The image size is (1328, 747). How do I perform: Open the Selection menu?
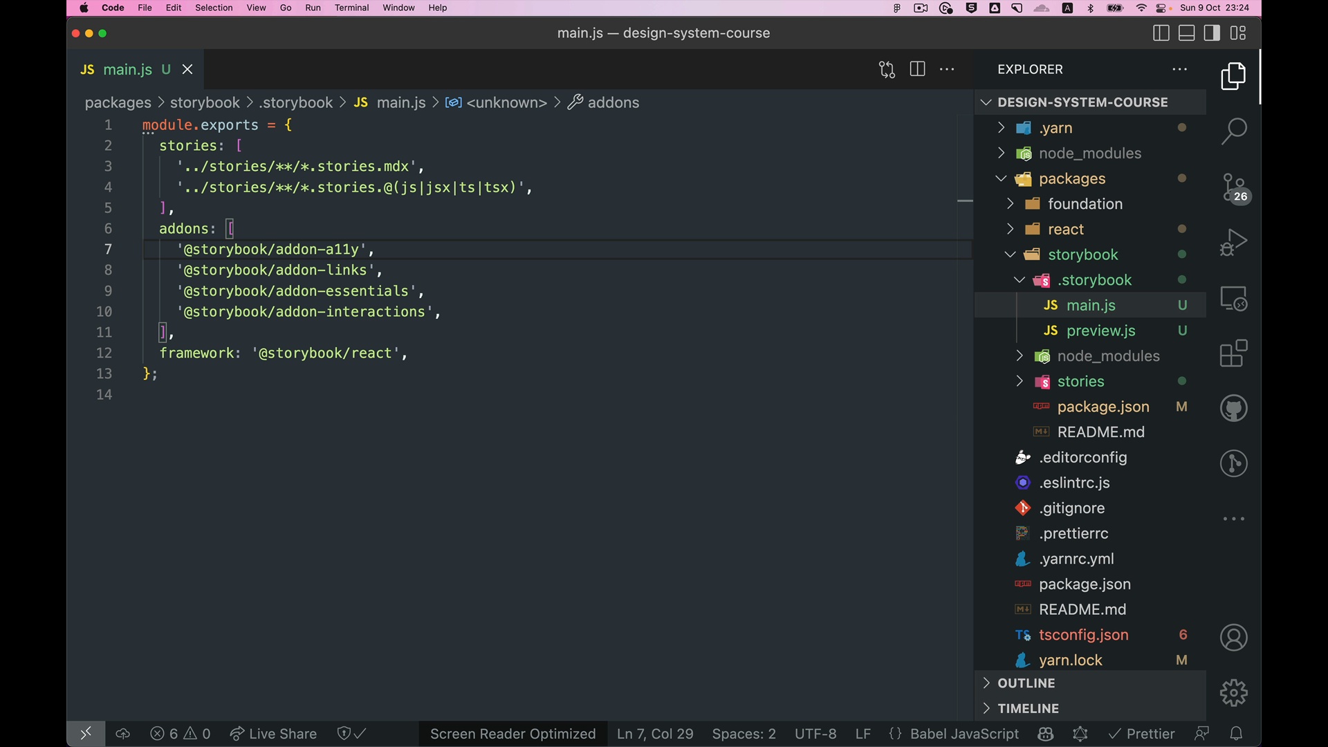tap(213, 8)
